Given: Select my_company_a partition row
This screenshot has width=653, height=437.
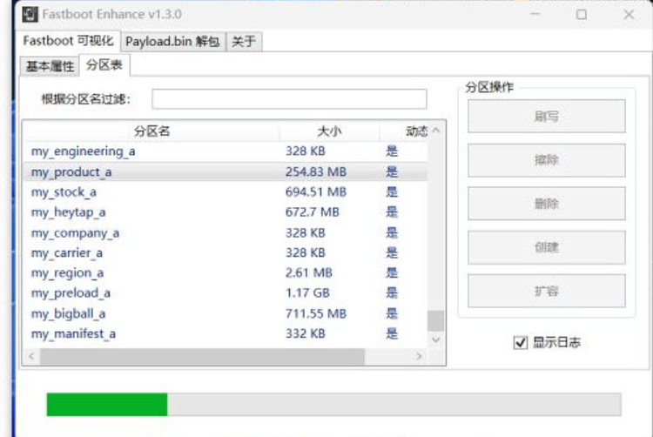Looking at the screenshot, I should point(226,232).
